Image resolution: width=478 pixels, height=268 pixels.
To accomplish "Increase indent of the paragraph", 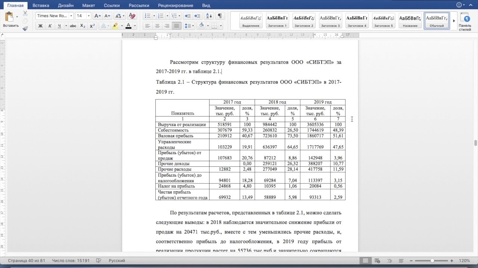I will coord(197,16).
